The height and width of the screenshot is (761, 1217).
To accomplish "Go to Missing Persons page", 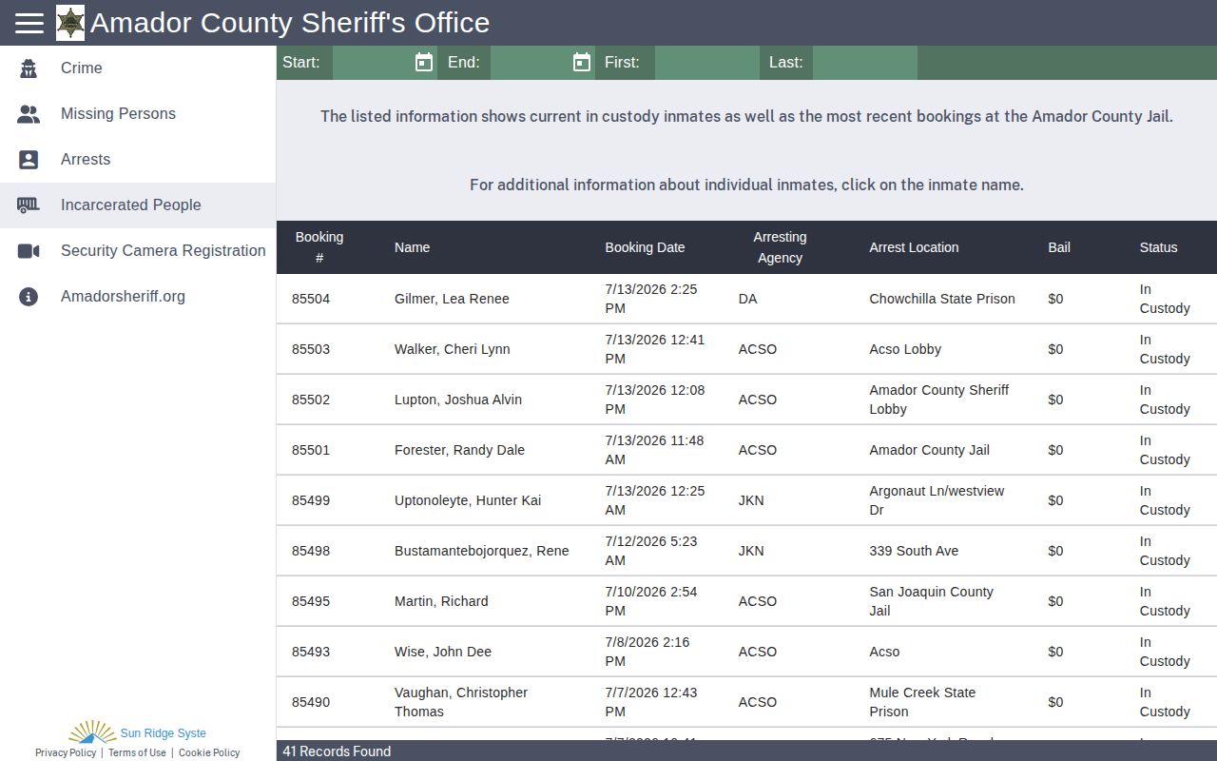I will point(138,114).
